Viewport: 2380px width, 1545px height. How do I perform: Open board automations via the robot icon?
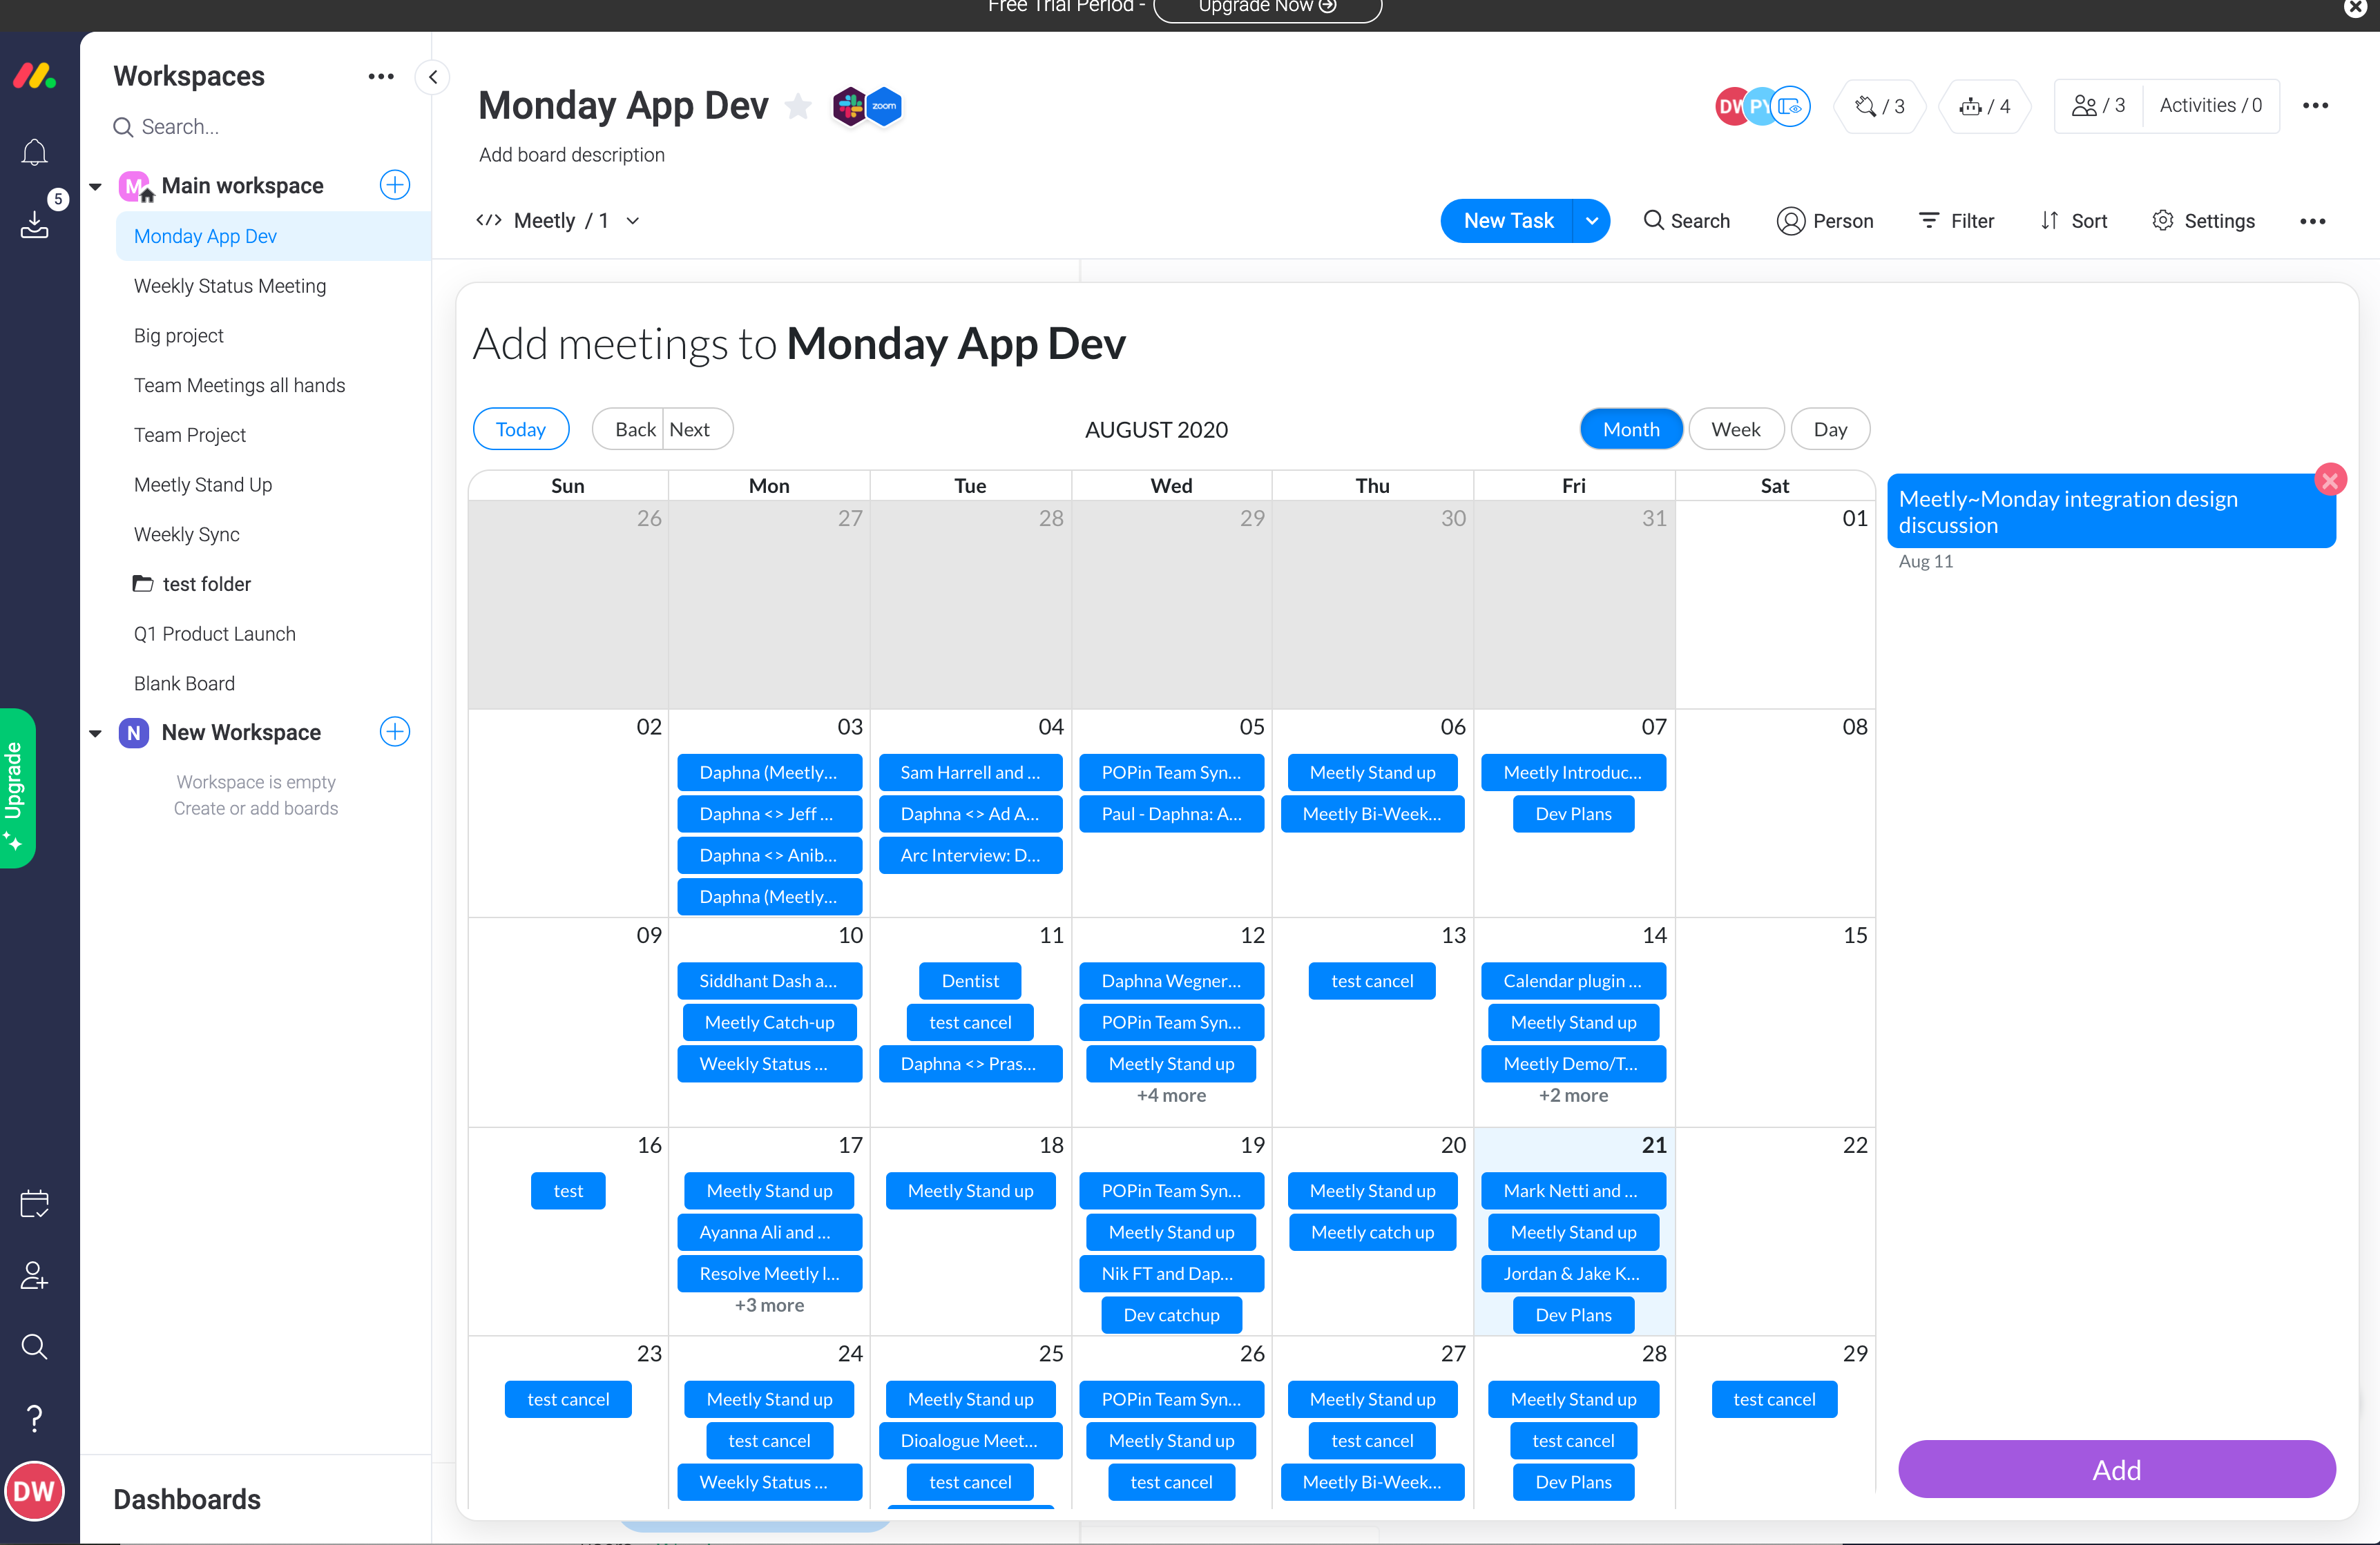pos(1971,105)
